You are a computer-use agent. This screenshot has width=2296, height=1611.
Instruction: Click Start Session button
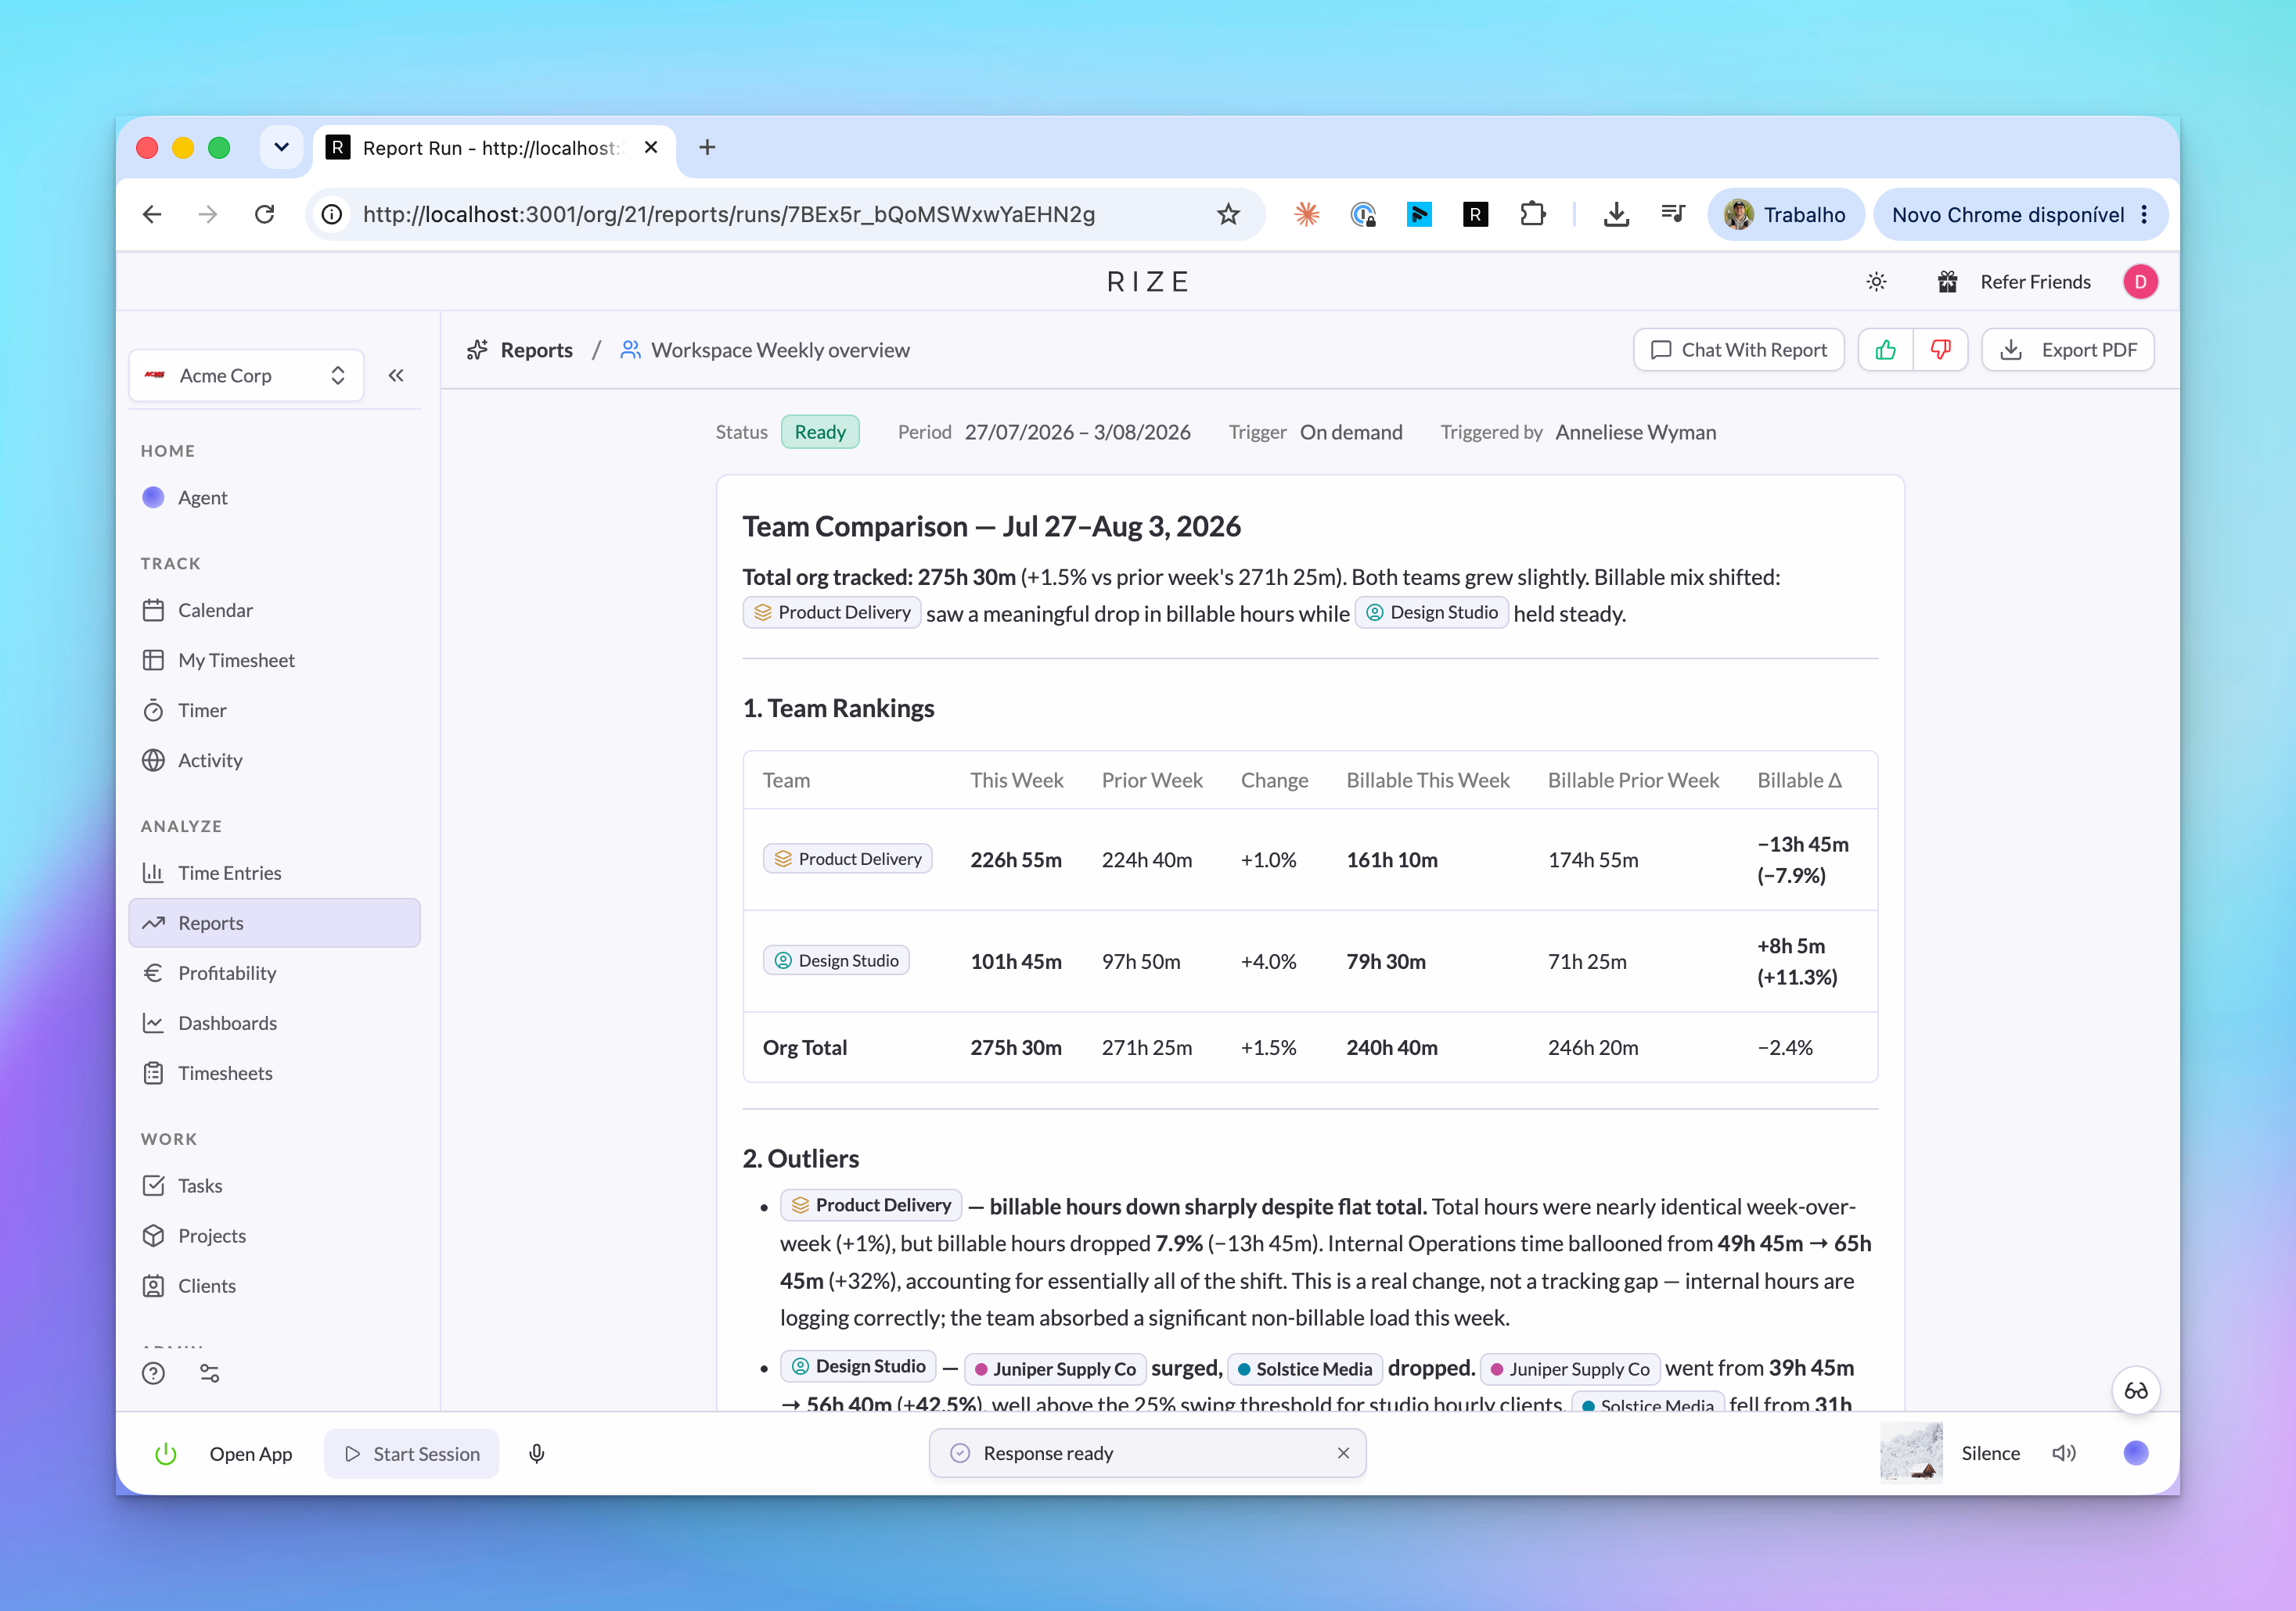[411, 1454]
